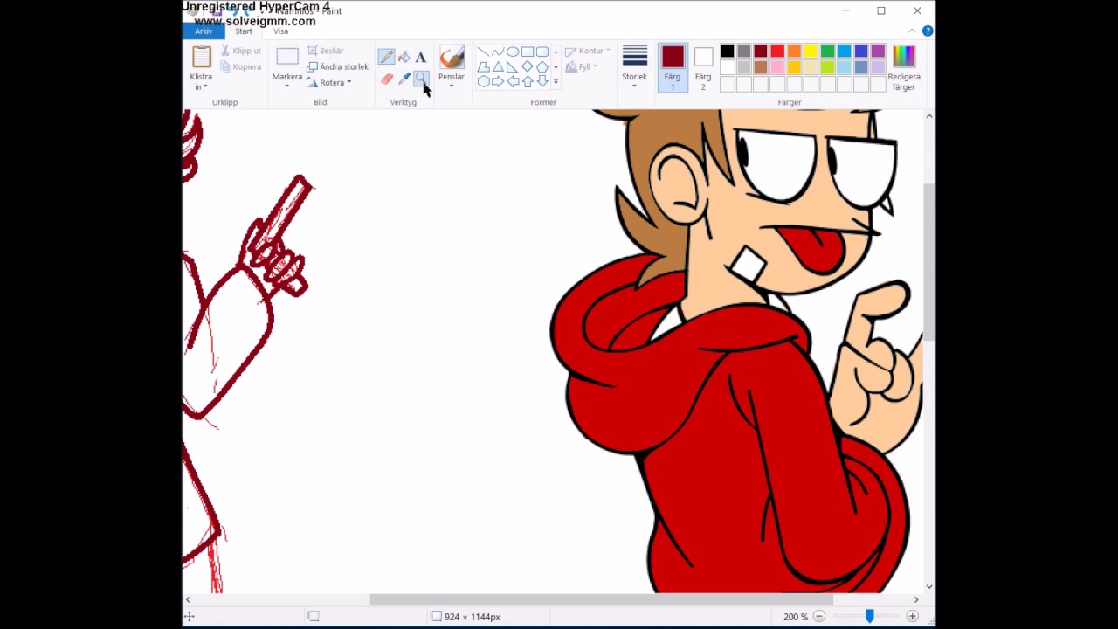Click the zoom out minus button
Image resolution: width=1118 pixels, height=629 pixels.
[818, 616]
